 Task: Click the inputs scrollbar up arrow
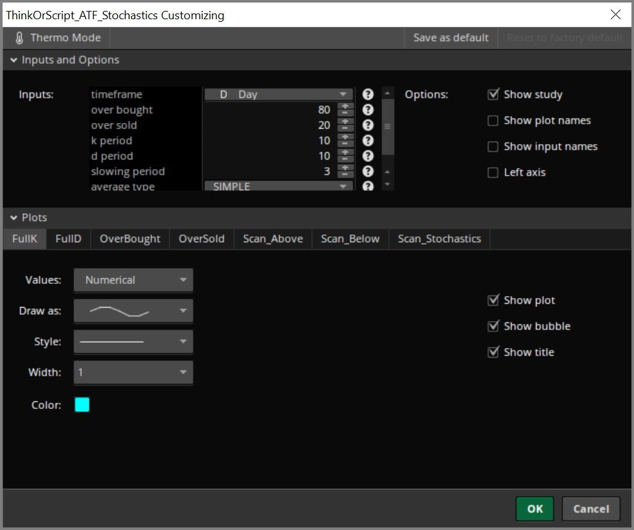point(388,93)
